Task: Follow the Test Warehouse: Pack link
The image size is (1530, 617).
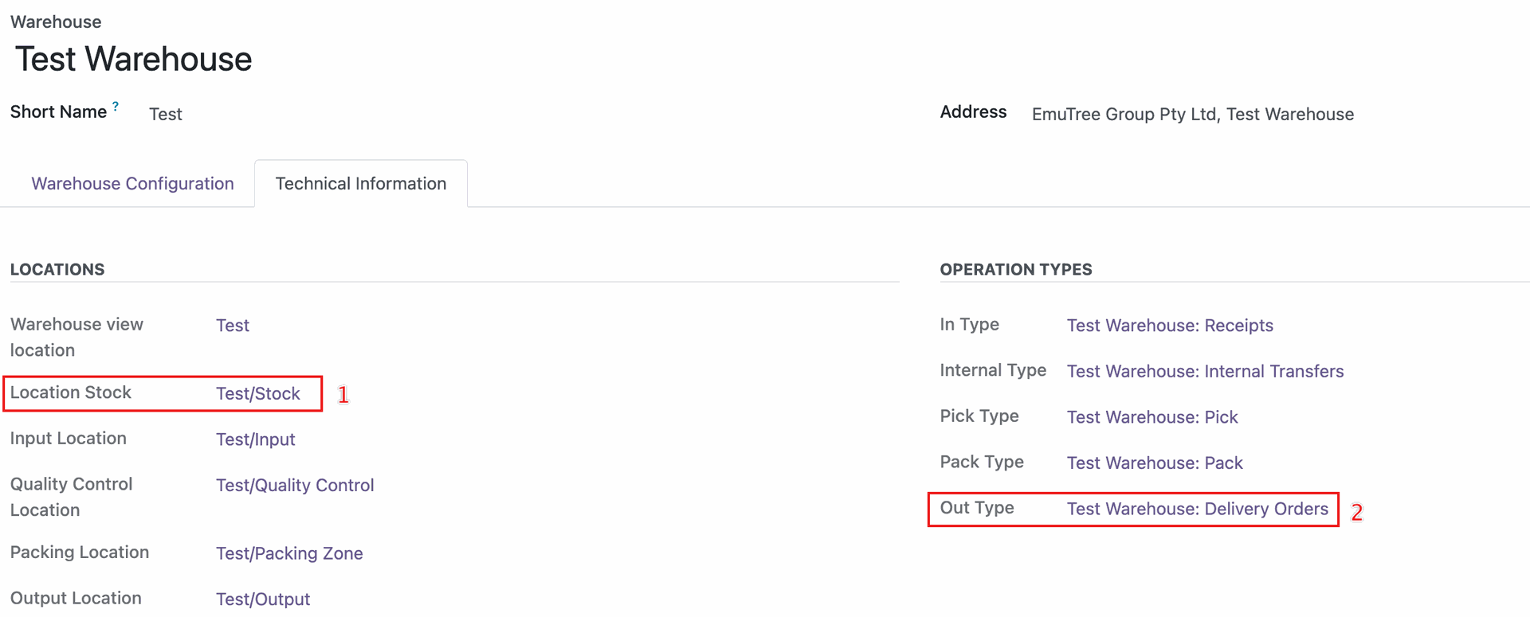Action: tap(1155, 463)
